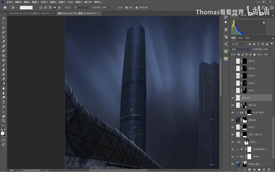Add a layer mask icon

[249, 169]
